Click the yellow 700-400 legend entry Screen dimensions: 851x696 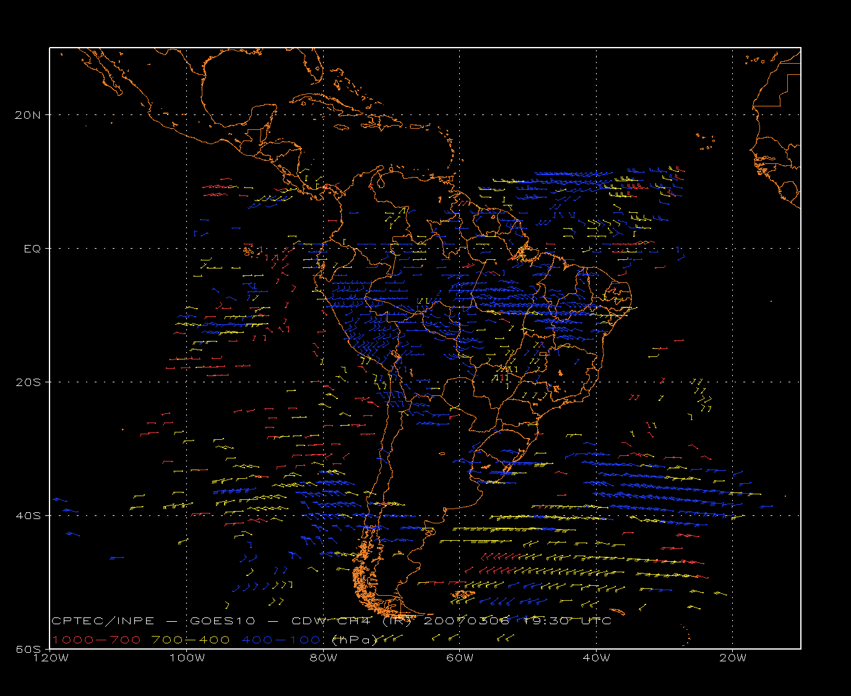point(191,640)
